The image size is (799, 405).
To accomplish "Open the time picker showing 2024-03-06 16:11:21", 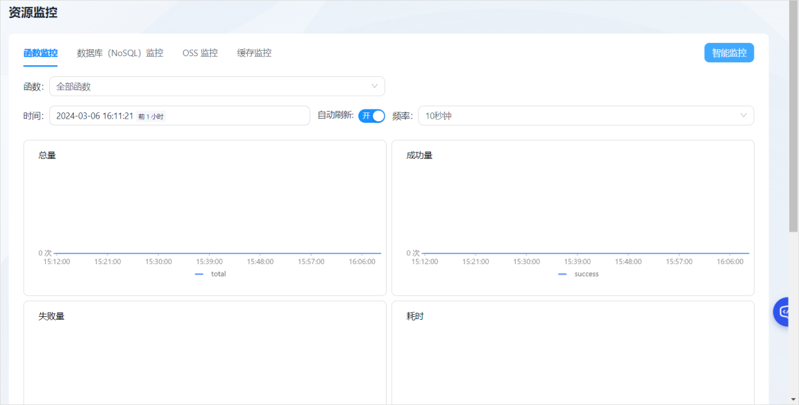I will pyautogui.click(x=179, y=116).
